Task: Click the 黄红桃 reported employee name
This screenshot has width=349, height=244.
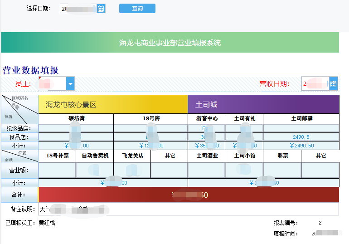Action: coord(47,223)
